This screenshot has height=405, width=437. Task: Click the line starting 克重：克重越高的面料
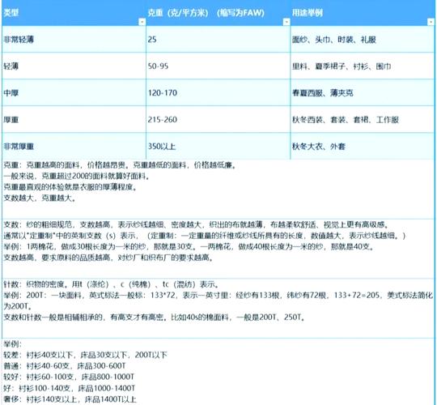pos(120,165)
